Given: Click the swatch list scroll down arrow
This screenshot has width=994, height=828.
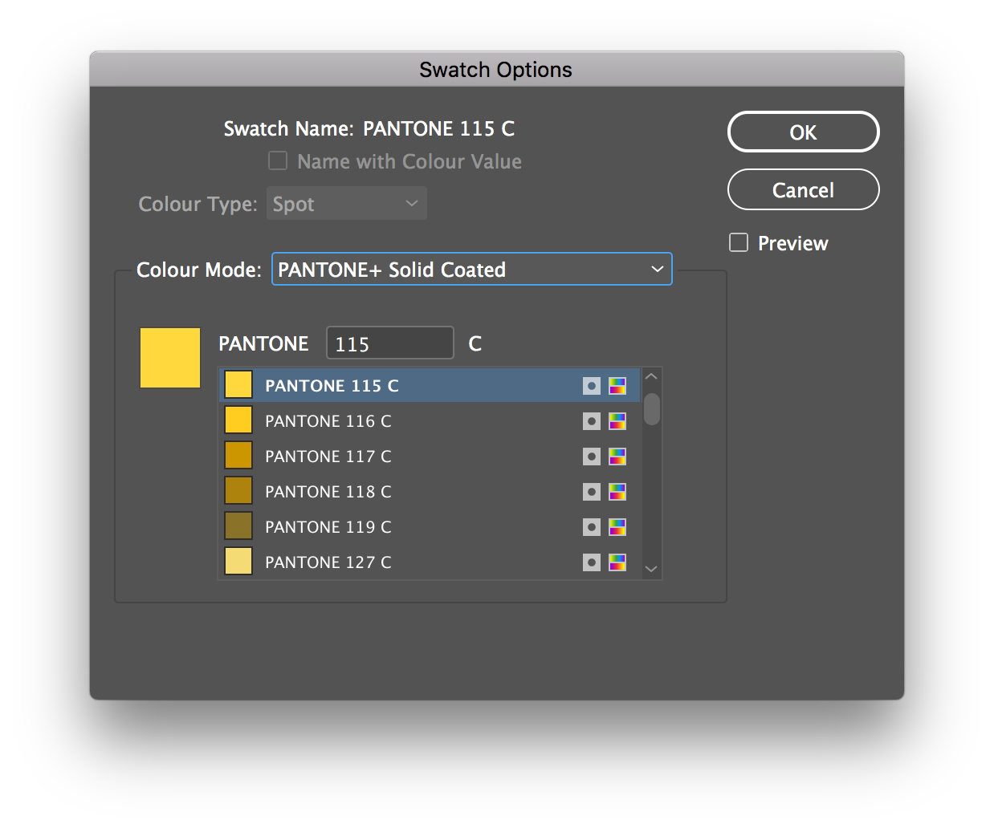Looking at the screenshot, I should (651, 569).
